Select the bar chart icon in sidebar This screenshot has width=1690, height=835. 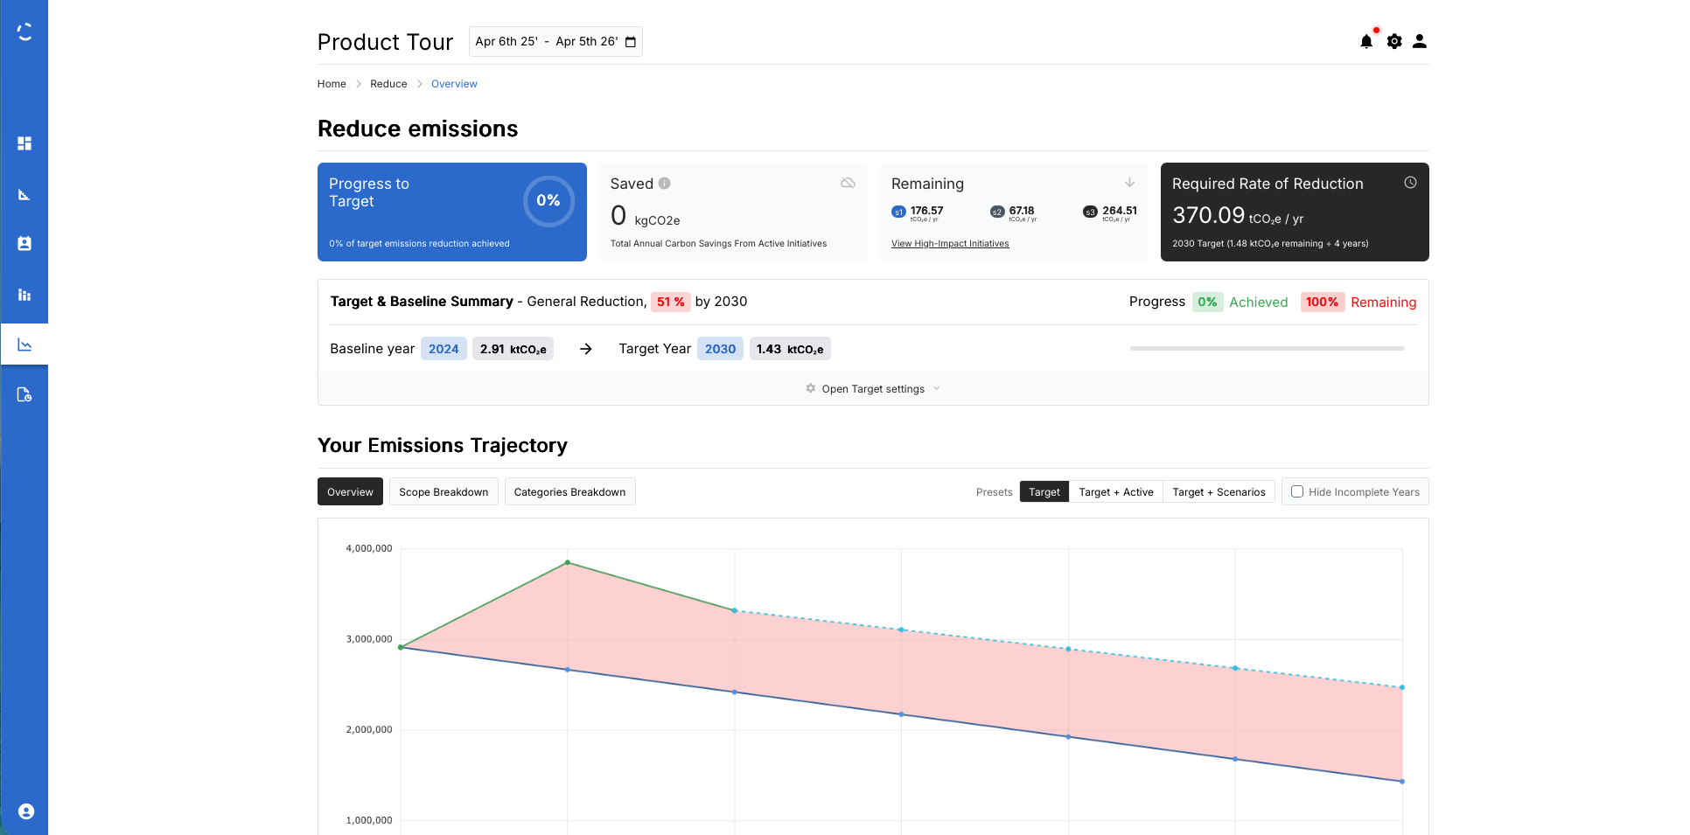[24, 295]
